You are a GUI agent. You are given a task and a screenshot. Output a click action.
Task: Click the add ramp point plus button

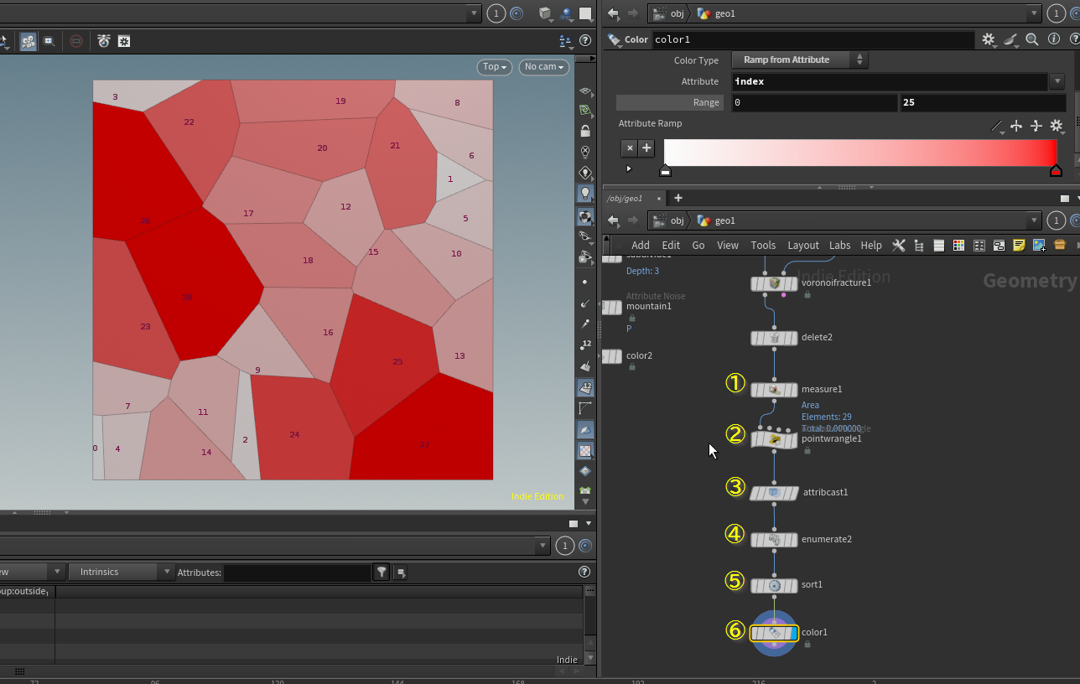pos(646,148)
